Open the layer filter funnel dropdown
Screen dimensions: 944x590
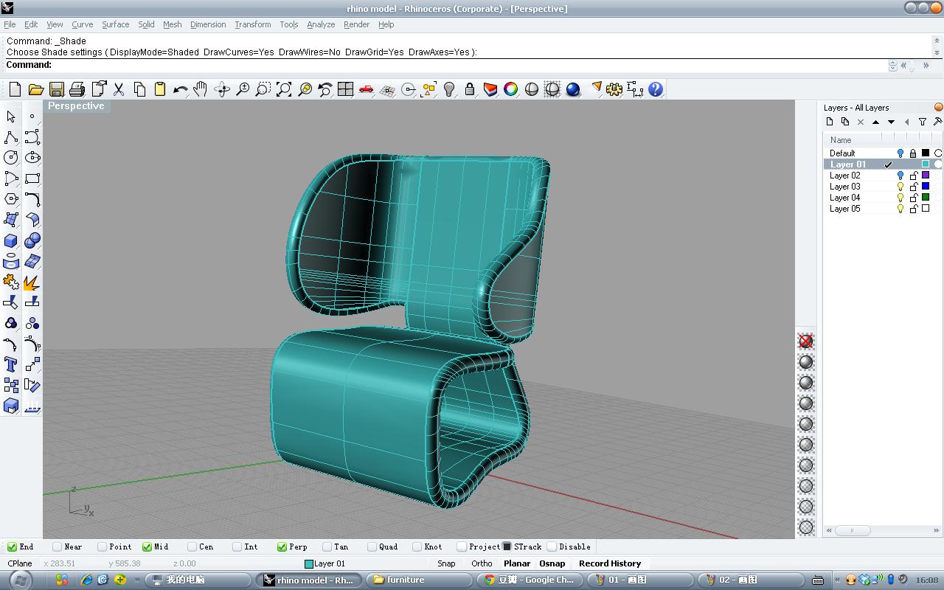(923, 122)
